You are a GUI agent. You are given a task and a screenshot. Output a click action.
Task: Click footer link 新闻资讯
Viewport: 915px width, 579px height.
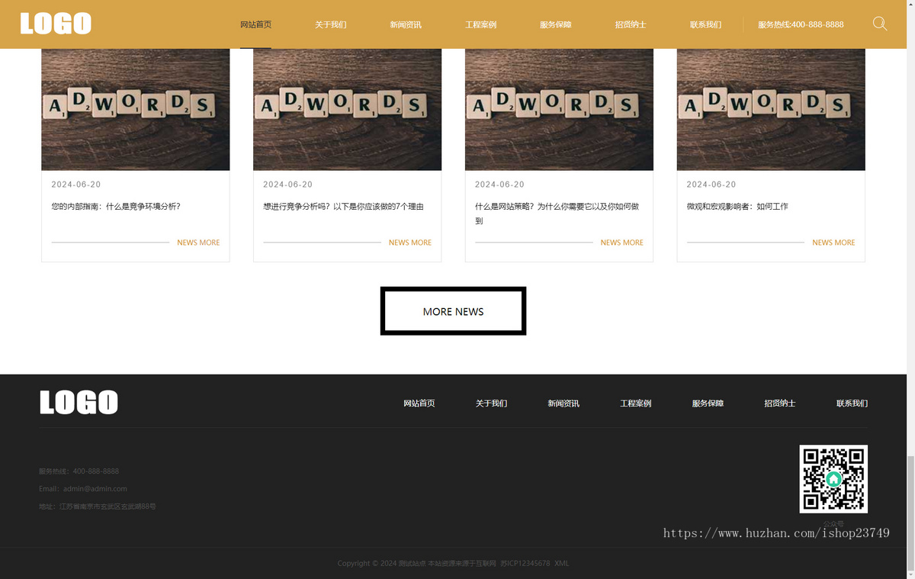click(x=563, y=403)
